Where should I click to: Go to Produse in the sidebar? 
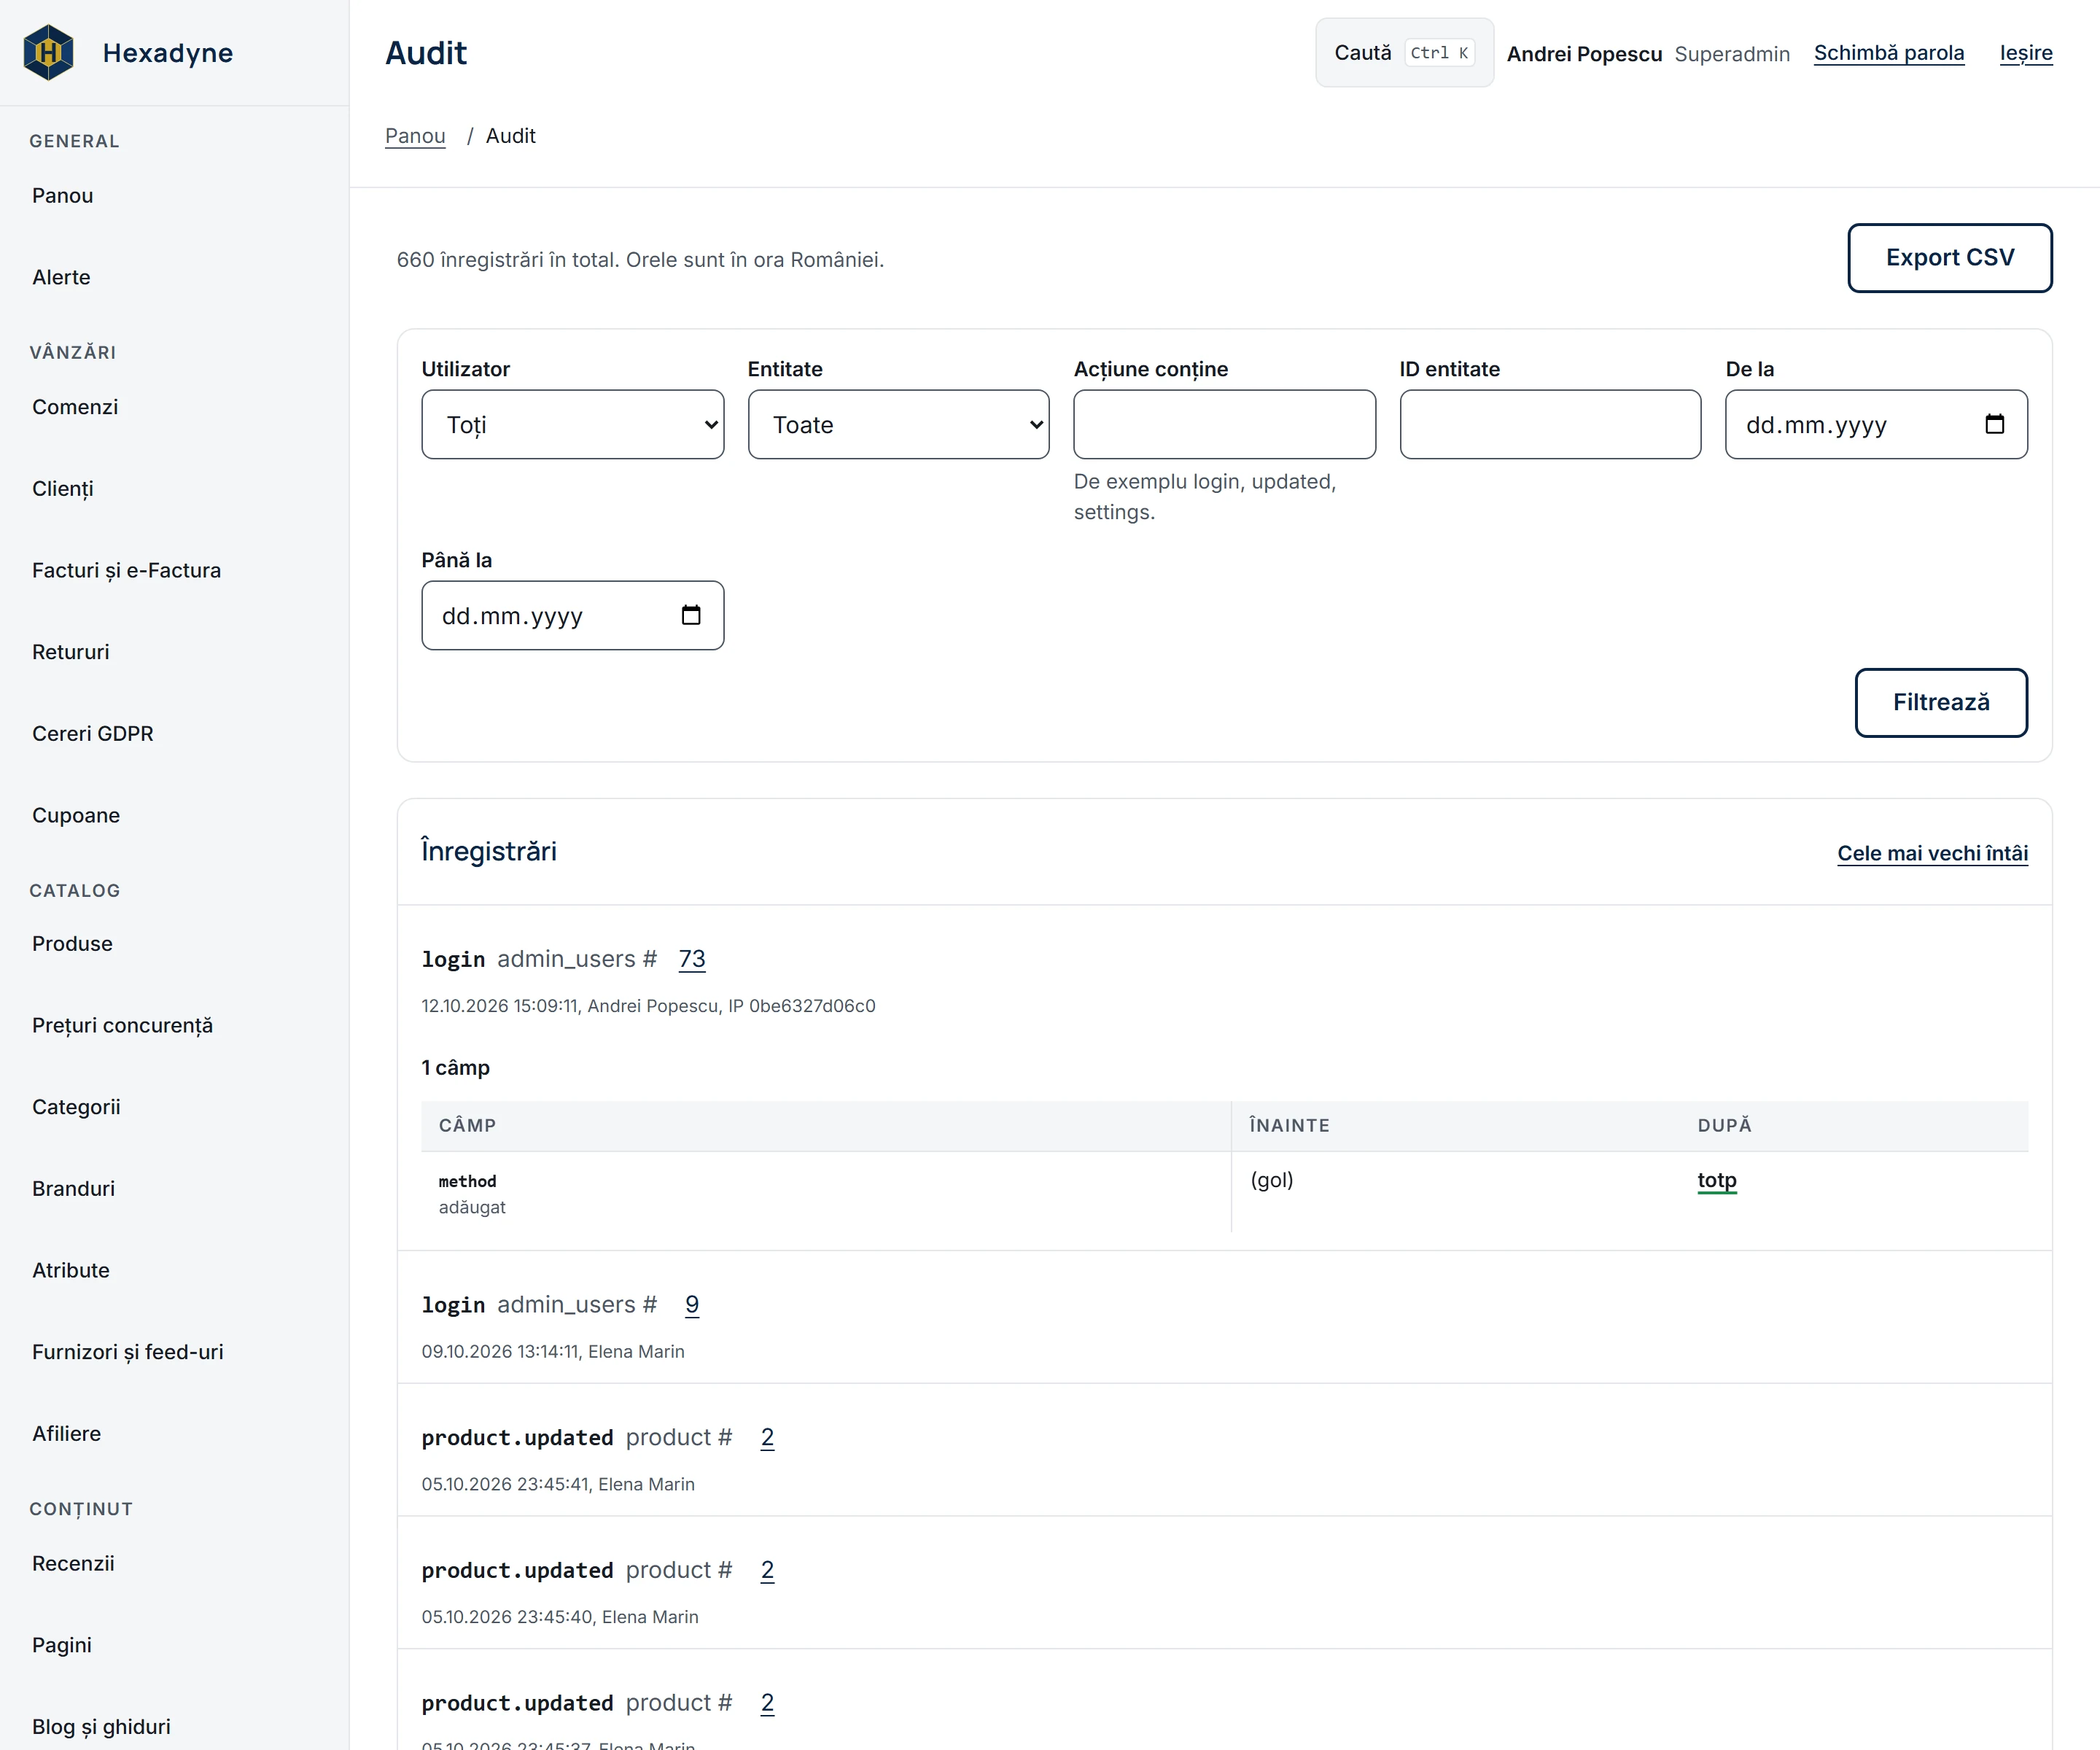(72, 944)
